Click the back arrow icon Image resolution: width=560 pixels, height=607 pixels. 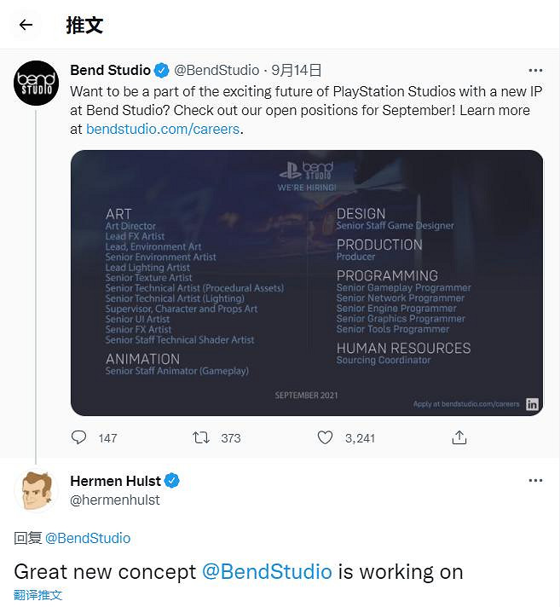26,25
